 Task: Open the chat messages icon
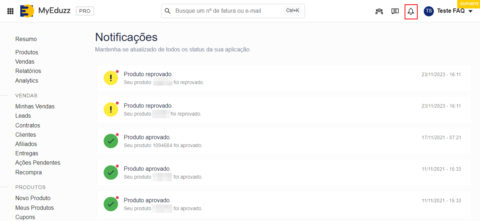395,11
